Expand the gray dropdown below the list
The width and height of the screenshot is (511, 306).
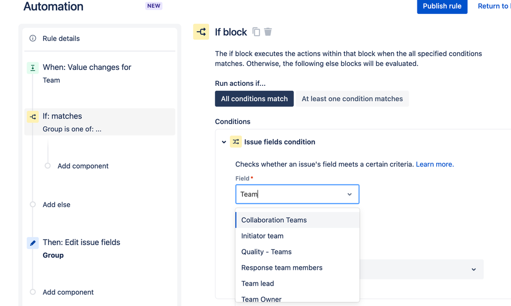point(474,269)
